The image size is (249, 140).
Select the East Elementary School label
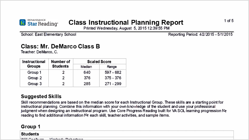click(48, 34)
